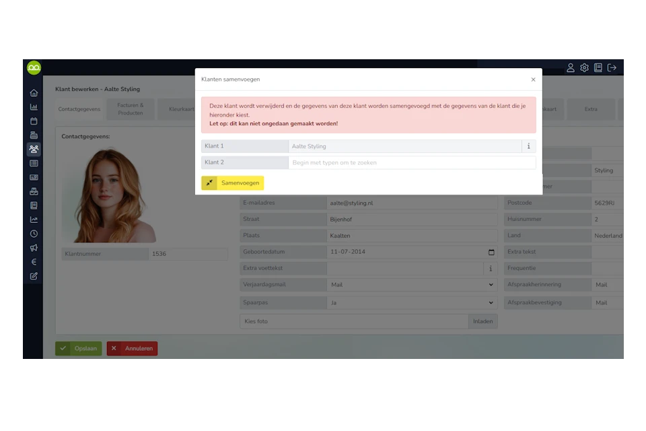This screenshot has width=646, height=431.
Task: Switch to the Facturen & Producten tab
Action: (131, 109)
